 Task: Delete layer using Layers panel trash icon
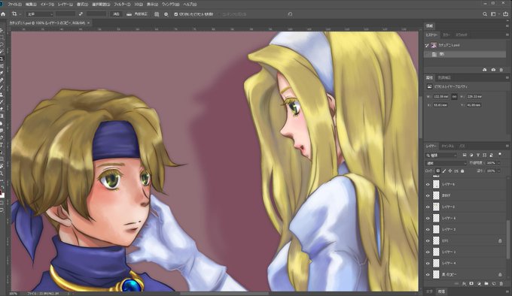click(501, 284)
